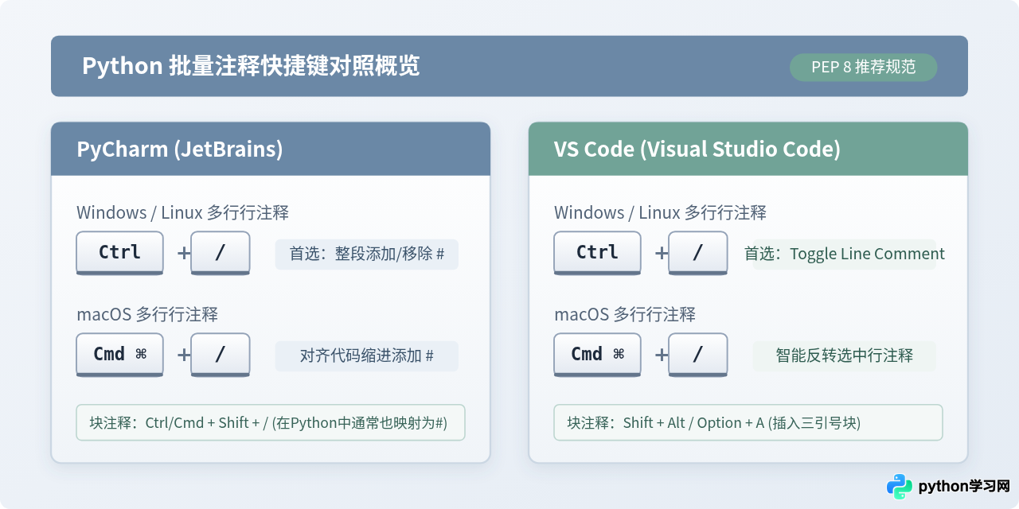The height and width of the screenshot is (509, 1019).
Task: Click the Cmd ⌘ keycap in the PyCharm card
Action: [x=119, y=355]
